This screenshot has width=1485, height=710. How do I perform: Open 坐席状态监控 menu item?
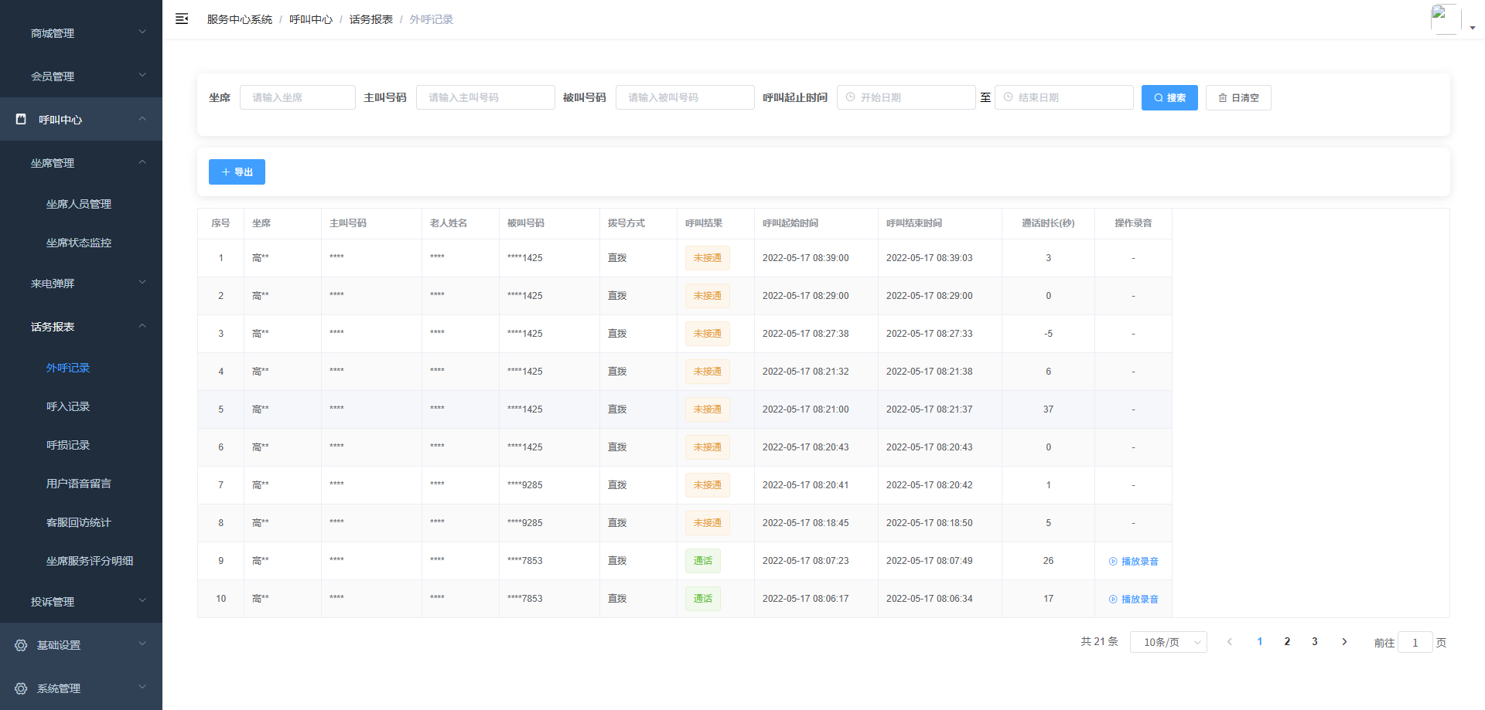79,243
